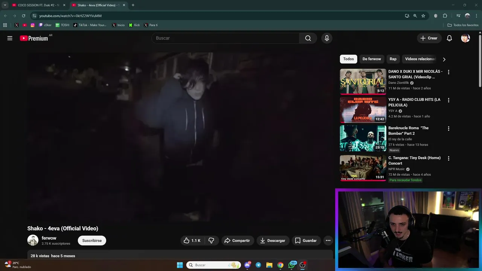Screen dimensions: 482x271
Task: Open YouTube notifications bell
Action: click(449, 38)
